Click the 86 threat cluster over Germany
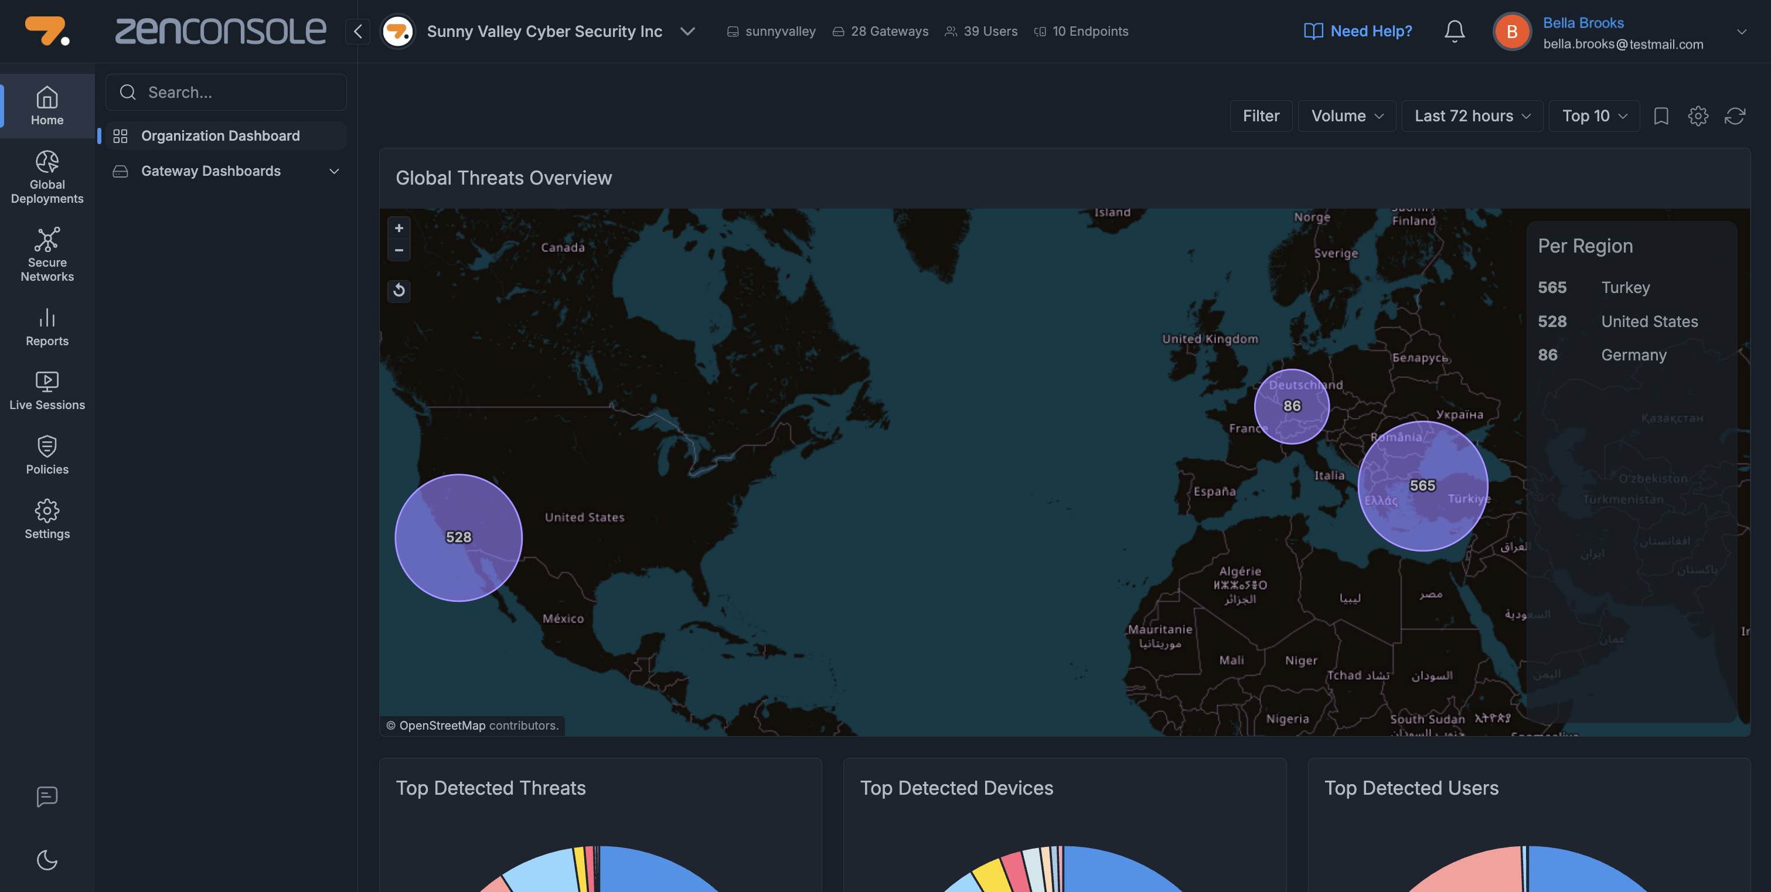 [1292, 406]
